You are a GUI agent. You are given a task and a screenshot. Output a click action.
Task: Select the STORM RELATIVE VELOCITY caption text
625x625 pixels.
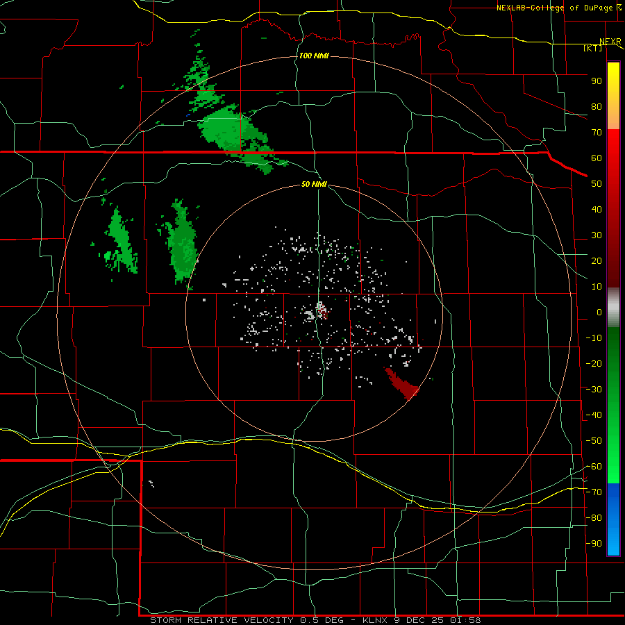coord(222,620)
